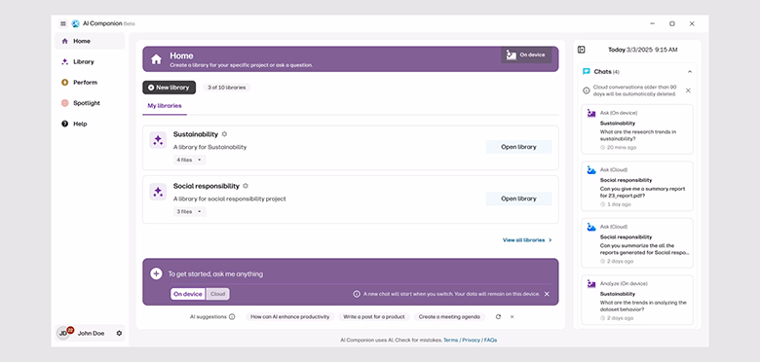Click the ask me anything input field
Screen dimensions: 760x362
pos(359,273)
